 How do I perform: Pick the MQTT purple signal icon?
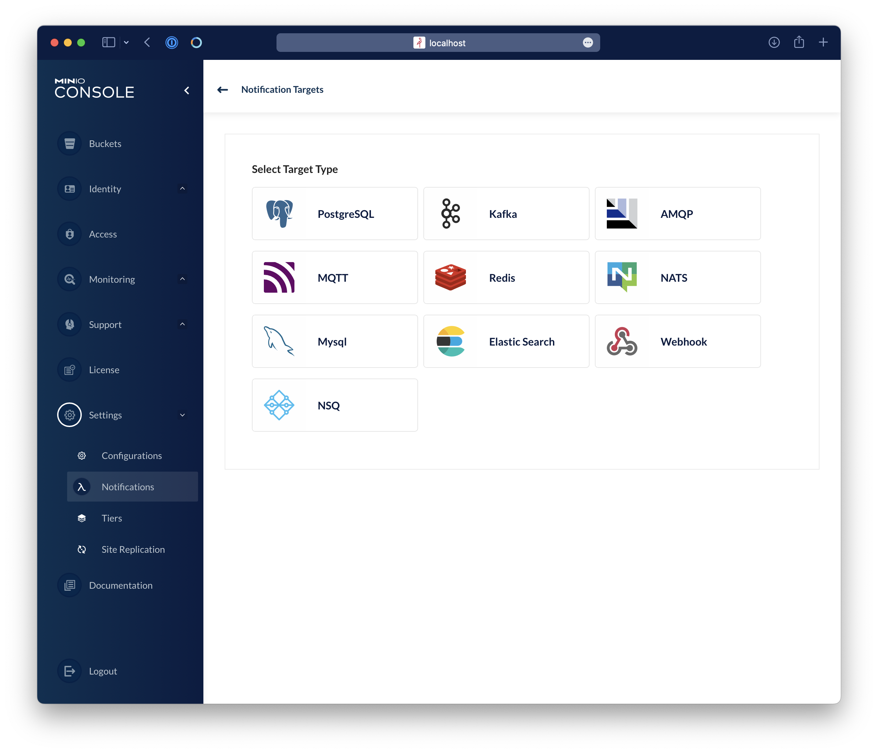(x=279, y=278)
